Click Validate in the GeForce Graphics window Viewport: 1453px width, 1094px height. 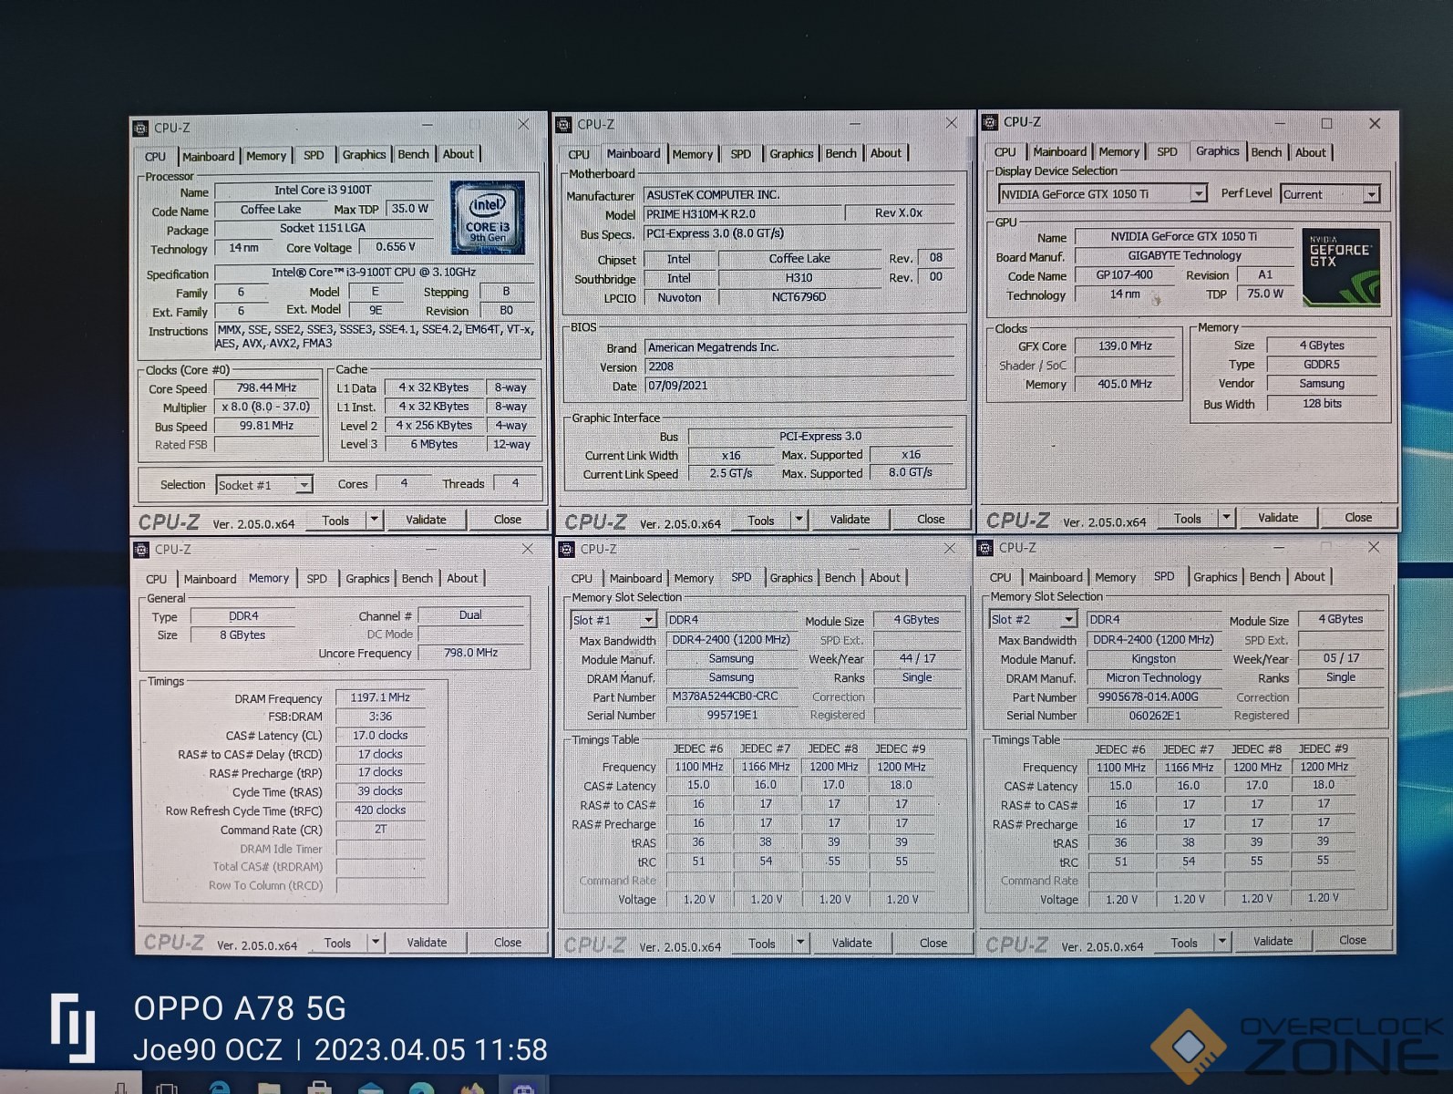[1278, 517]
